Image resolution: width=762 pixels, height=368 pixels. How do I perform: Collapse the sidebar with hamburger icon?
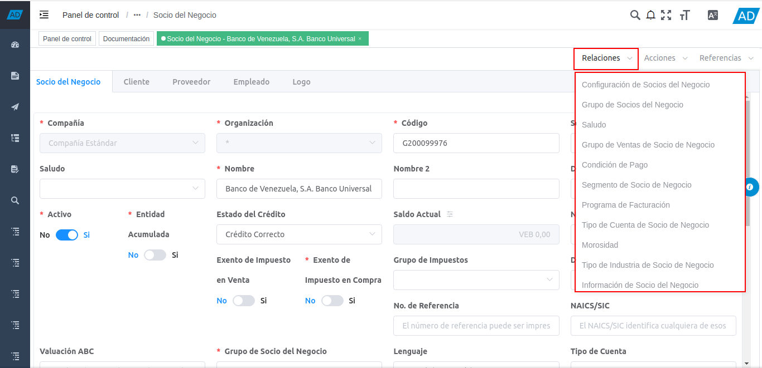44,15
